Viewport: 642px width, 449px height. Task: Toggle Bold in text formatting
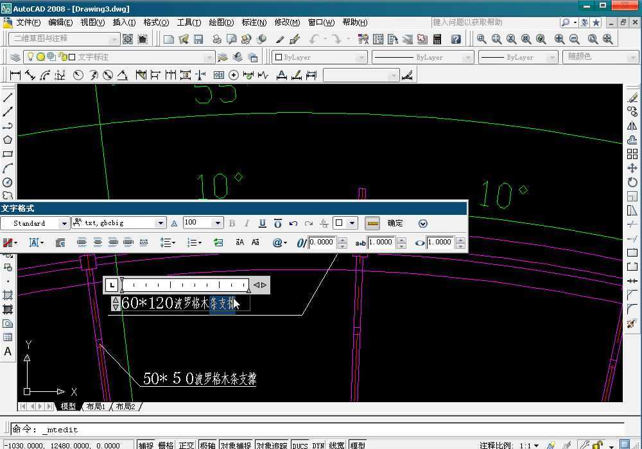coord(232,223)
